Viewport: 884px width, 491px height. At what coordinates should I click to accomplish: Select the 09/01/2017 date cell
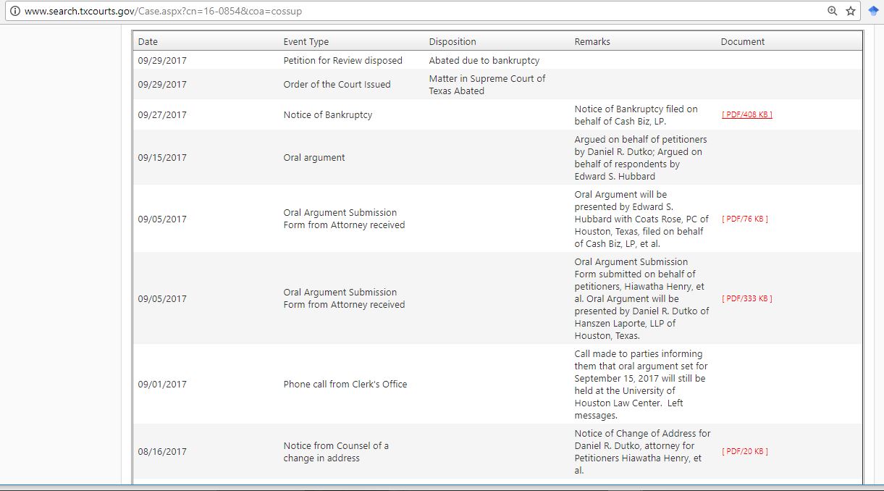(x=162, y=384)
